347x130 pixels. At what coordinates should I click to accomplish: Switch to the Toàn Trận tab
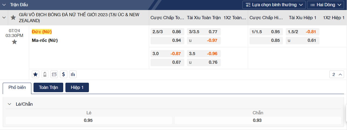pyautogui.click(x=48, y=87)
